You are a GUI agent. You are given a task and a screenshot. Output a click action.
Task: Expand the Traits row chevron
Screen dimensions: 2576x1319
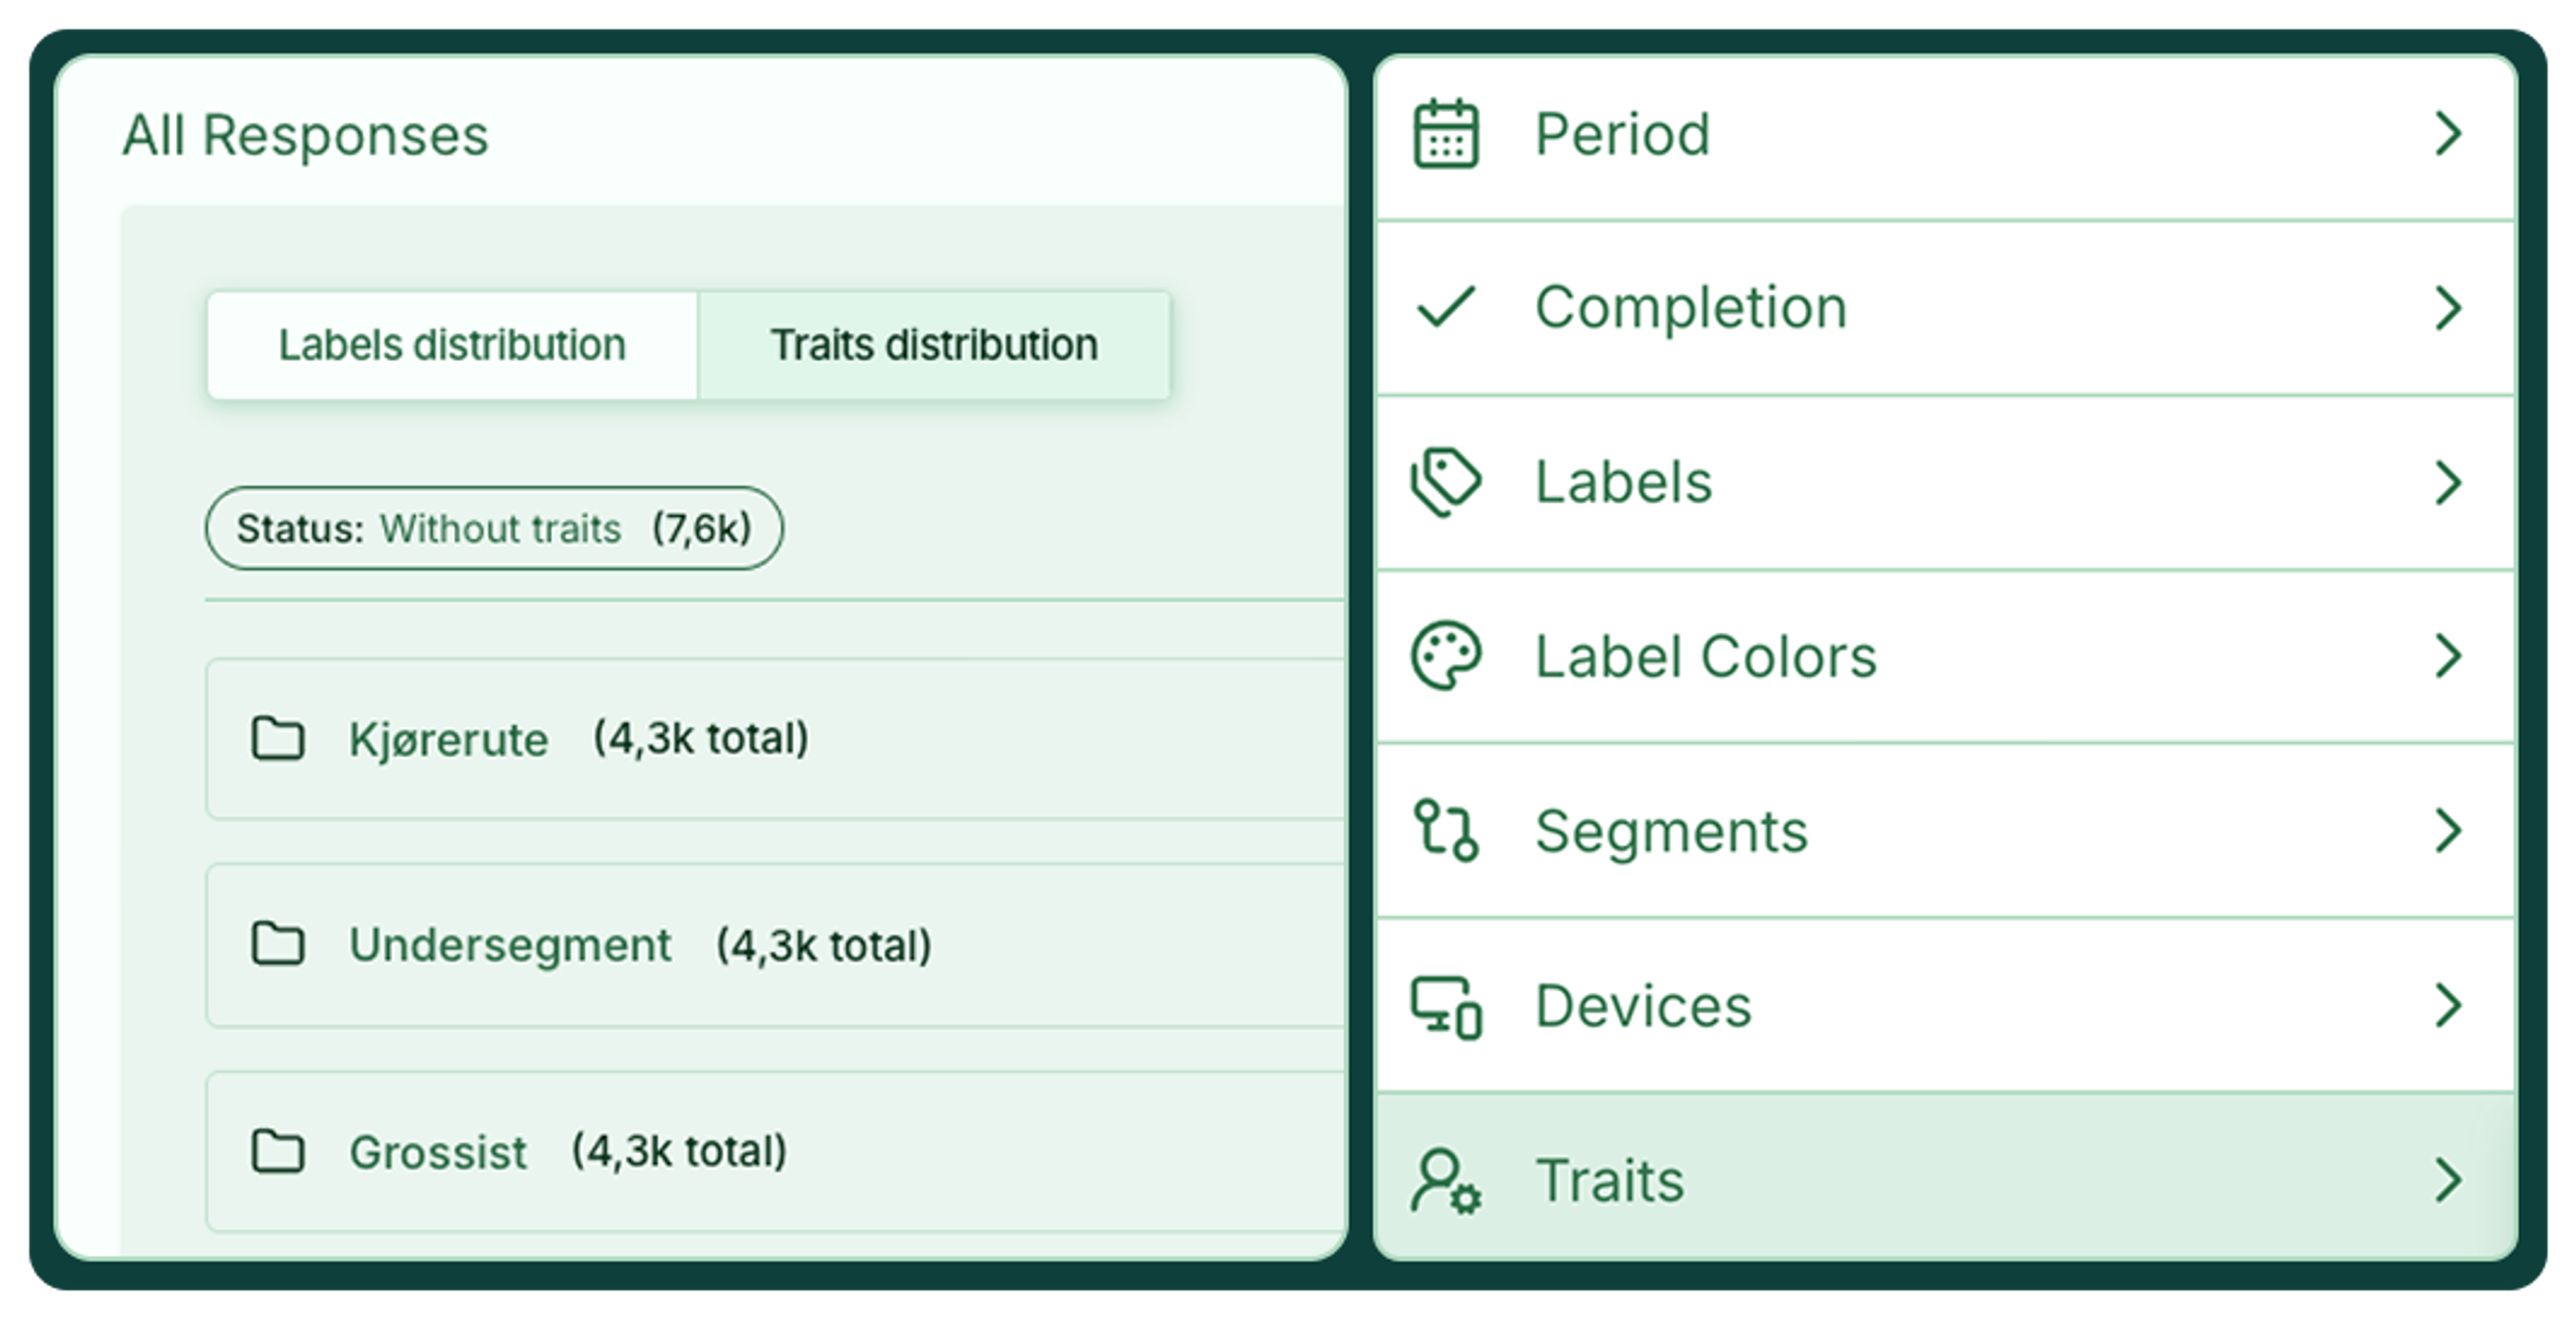[2447, 1180]
